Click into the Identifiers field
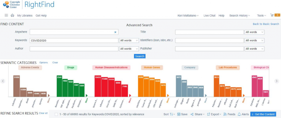The image size is (281, 118). click(x=209, y=40)
